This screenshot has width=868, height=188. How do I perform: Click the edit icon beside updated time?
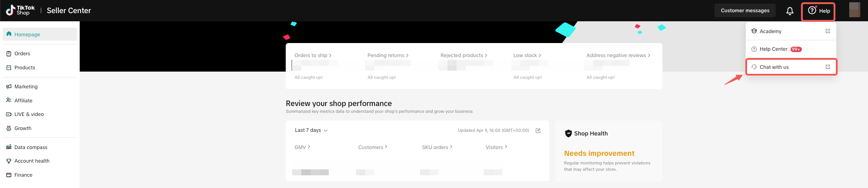pyautogui.click(x=538, y=130)
